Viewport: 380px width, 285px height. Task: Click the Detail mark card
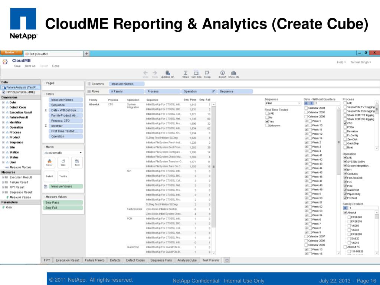[49, 176]
